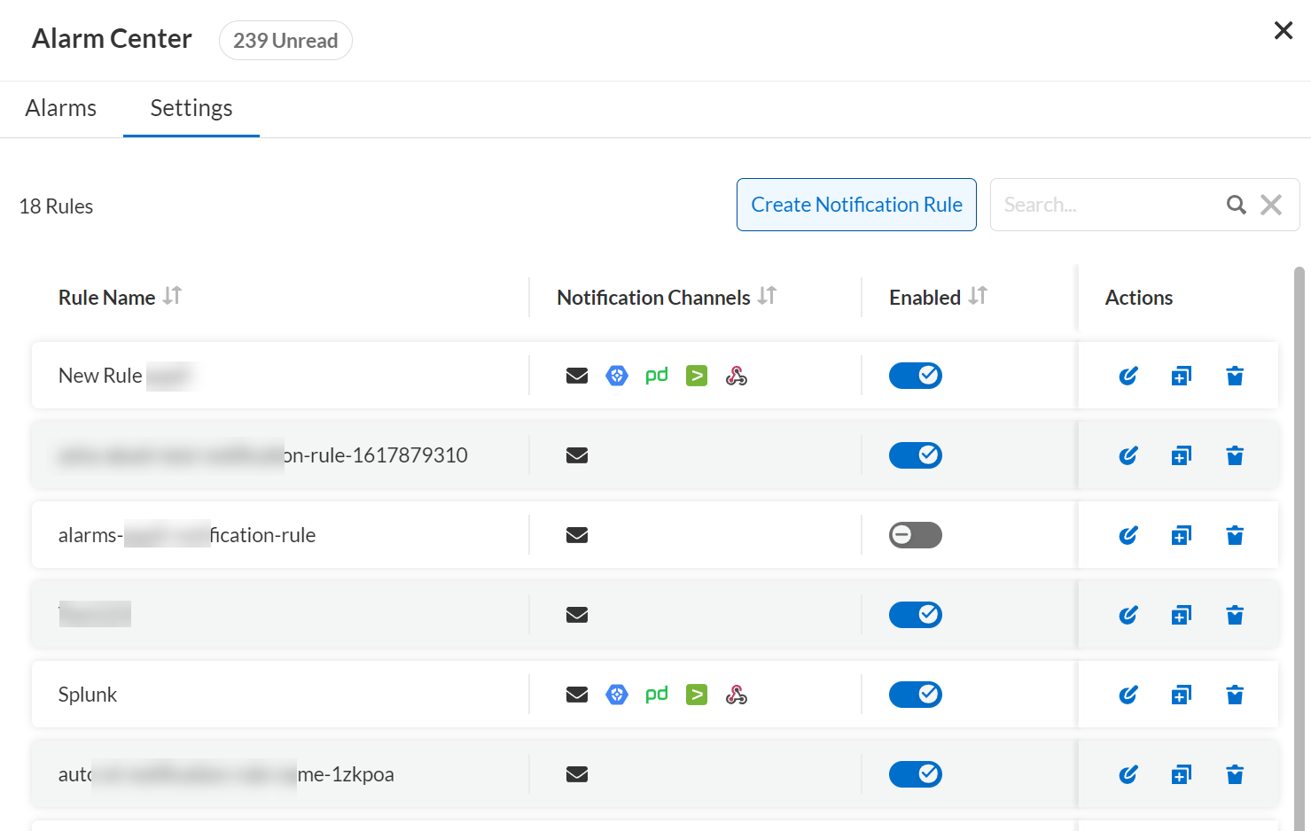
Task: Duplicate the New Rule notification rule
Action: (x=1182, y=376)
